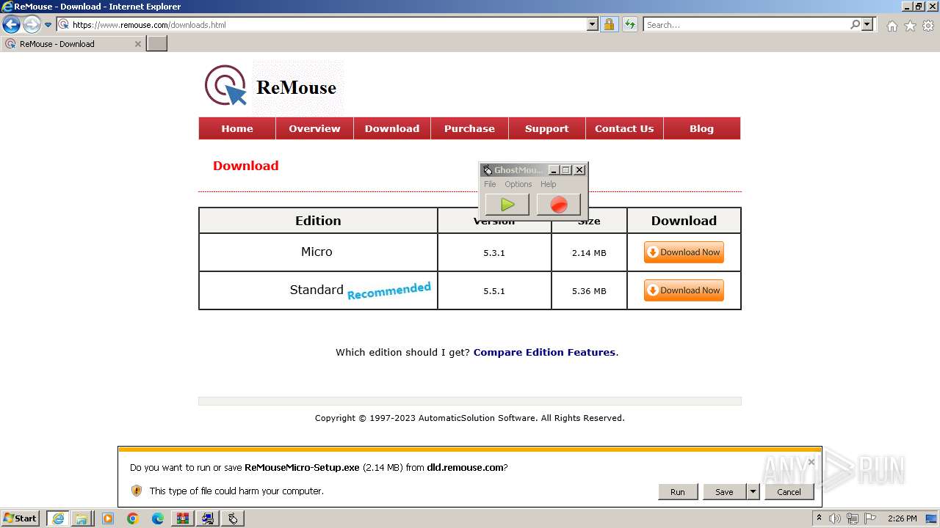940x528 pixels.
Task: Click the clock showing 2:26 PM
Action: 902,518
